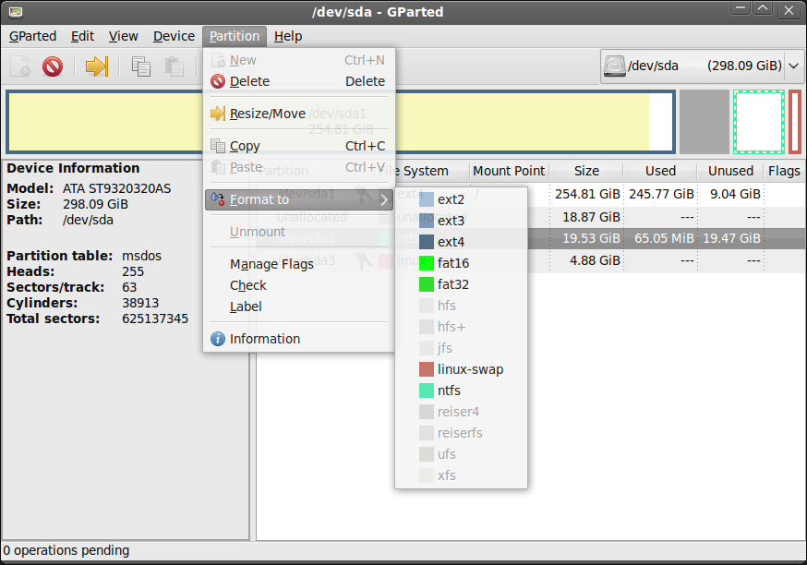
Task: Select Manage Flags in Partition menu
Action: [x=298, y=264]
